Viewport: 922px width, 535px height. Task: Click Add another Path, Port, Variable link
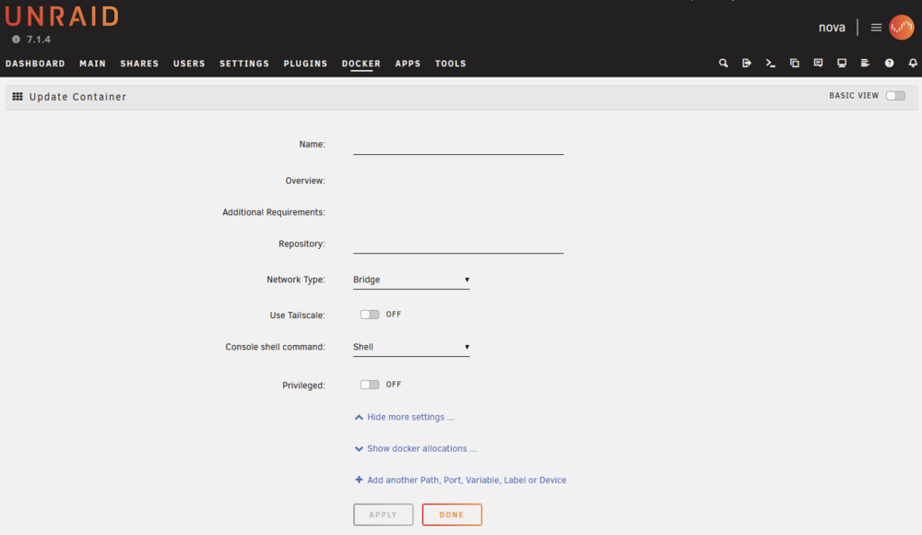pyautogui.click(x=460, y=481)
